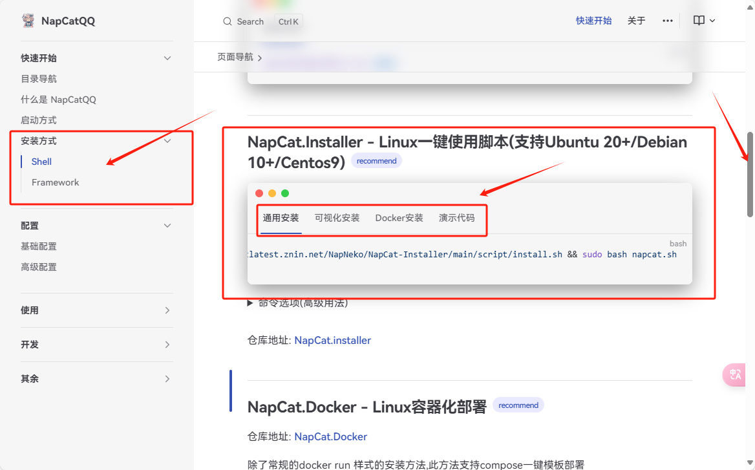Switch to the Docker安装 tab
The width and height of the screenshot is (755, 470).
(x=399, y=218)
